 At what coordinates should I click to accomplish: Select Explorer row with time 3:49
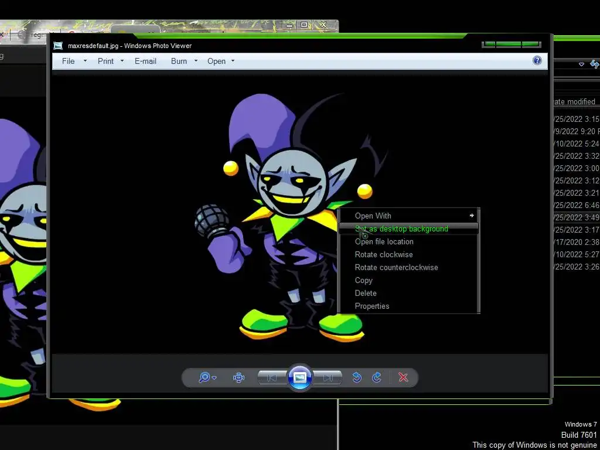(x=577, y=217)
